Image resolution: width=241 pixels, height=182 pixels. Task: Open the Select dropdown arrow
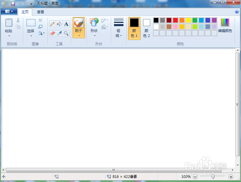[x=31, y=36]
